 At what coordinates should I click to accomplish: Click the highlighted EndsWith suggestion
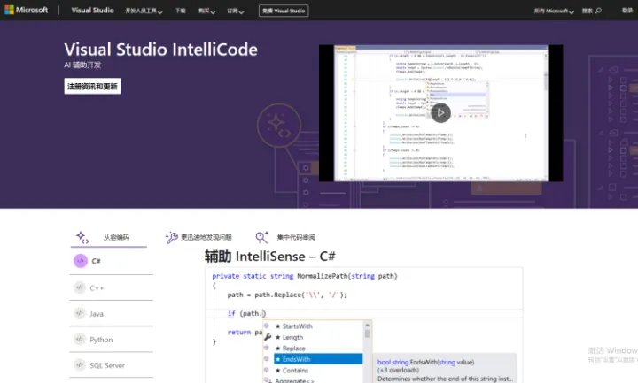coord(318,359)
